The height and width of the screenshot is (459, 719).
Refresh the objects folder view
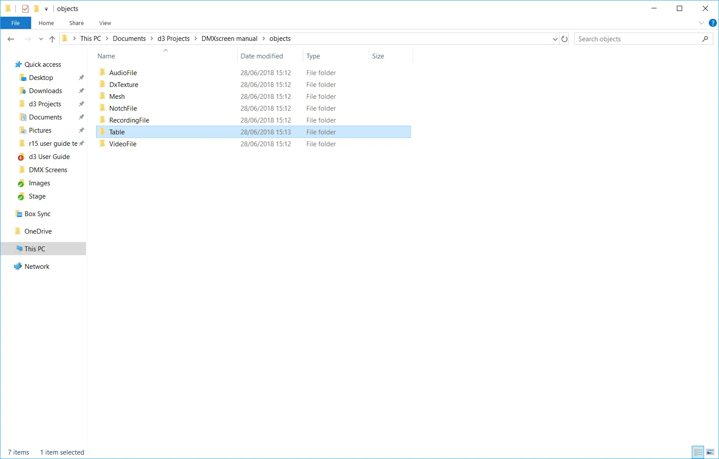coord(564,39)
